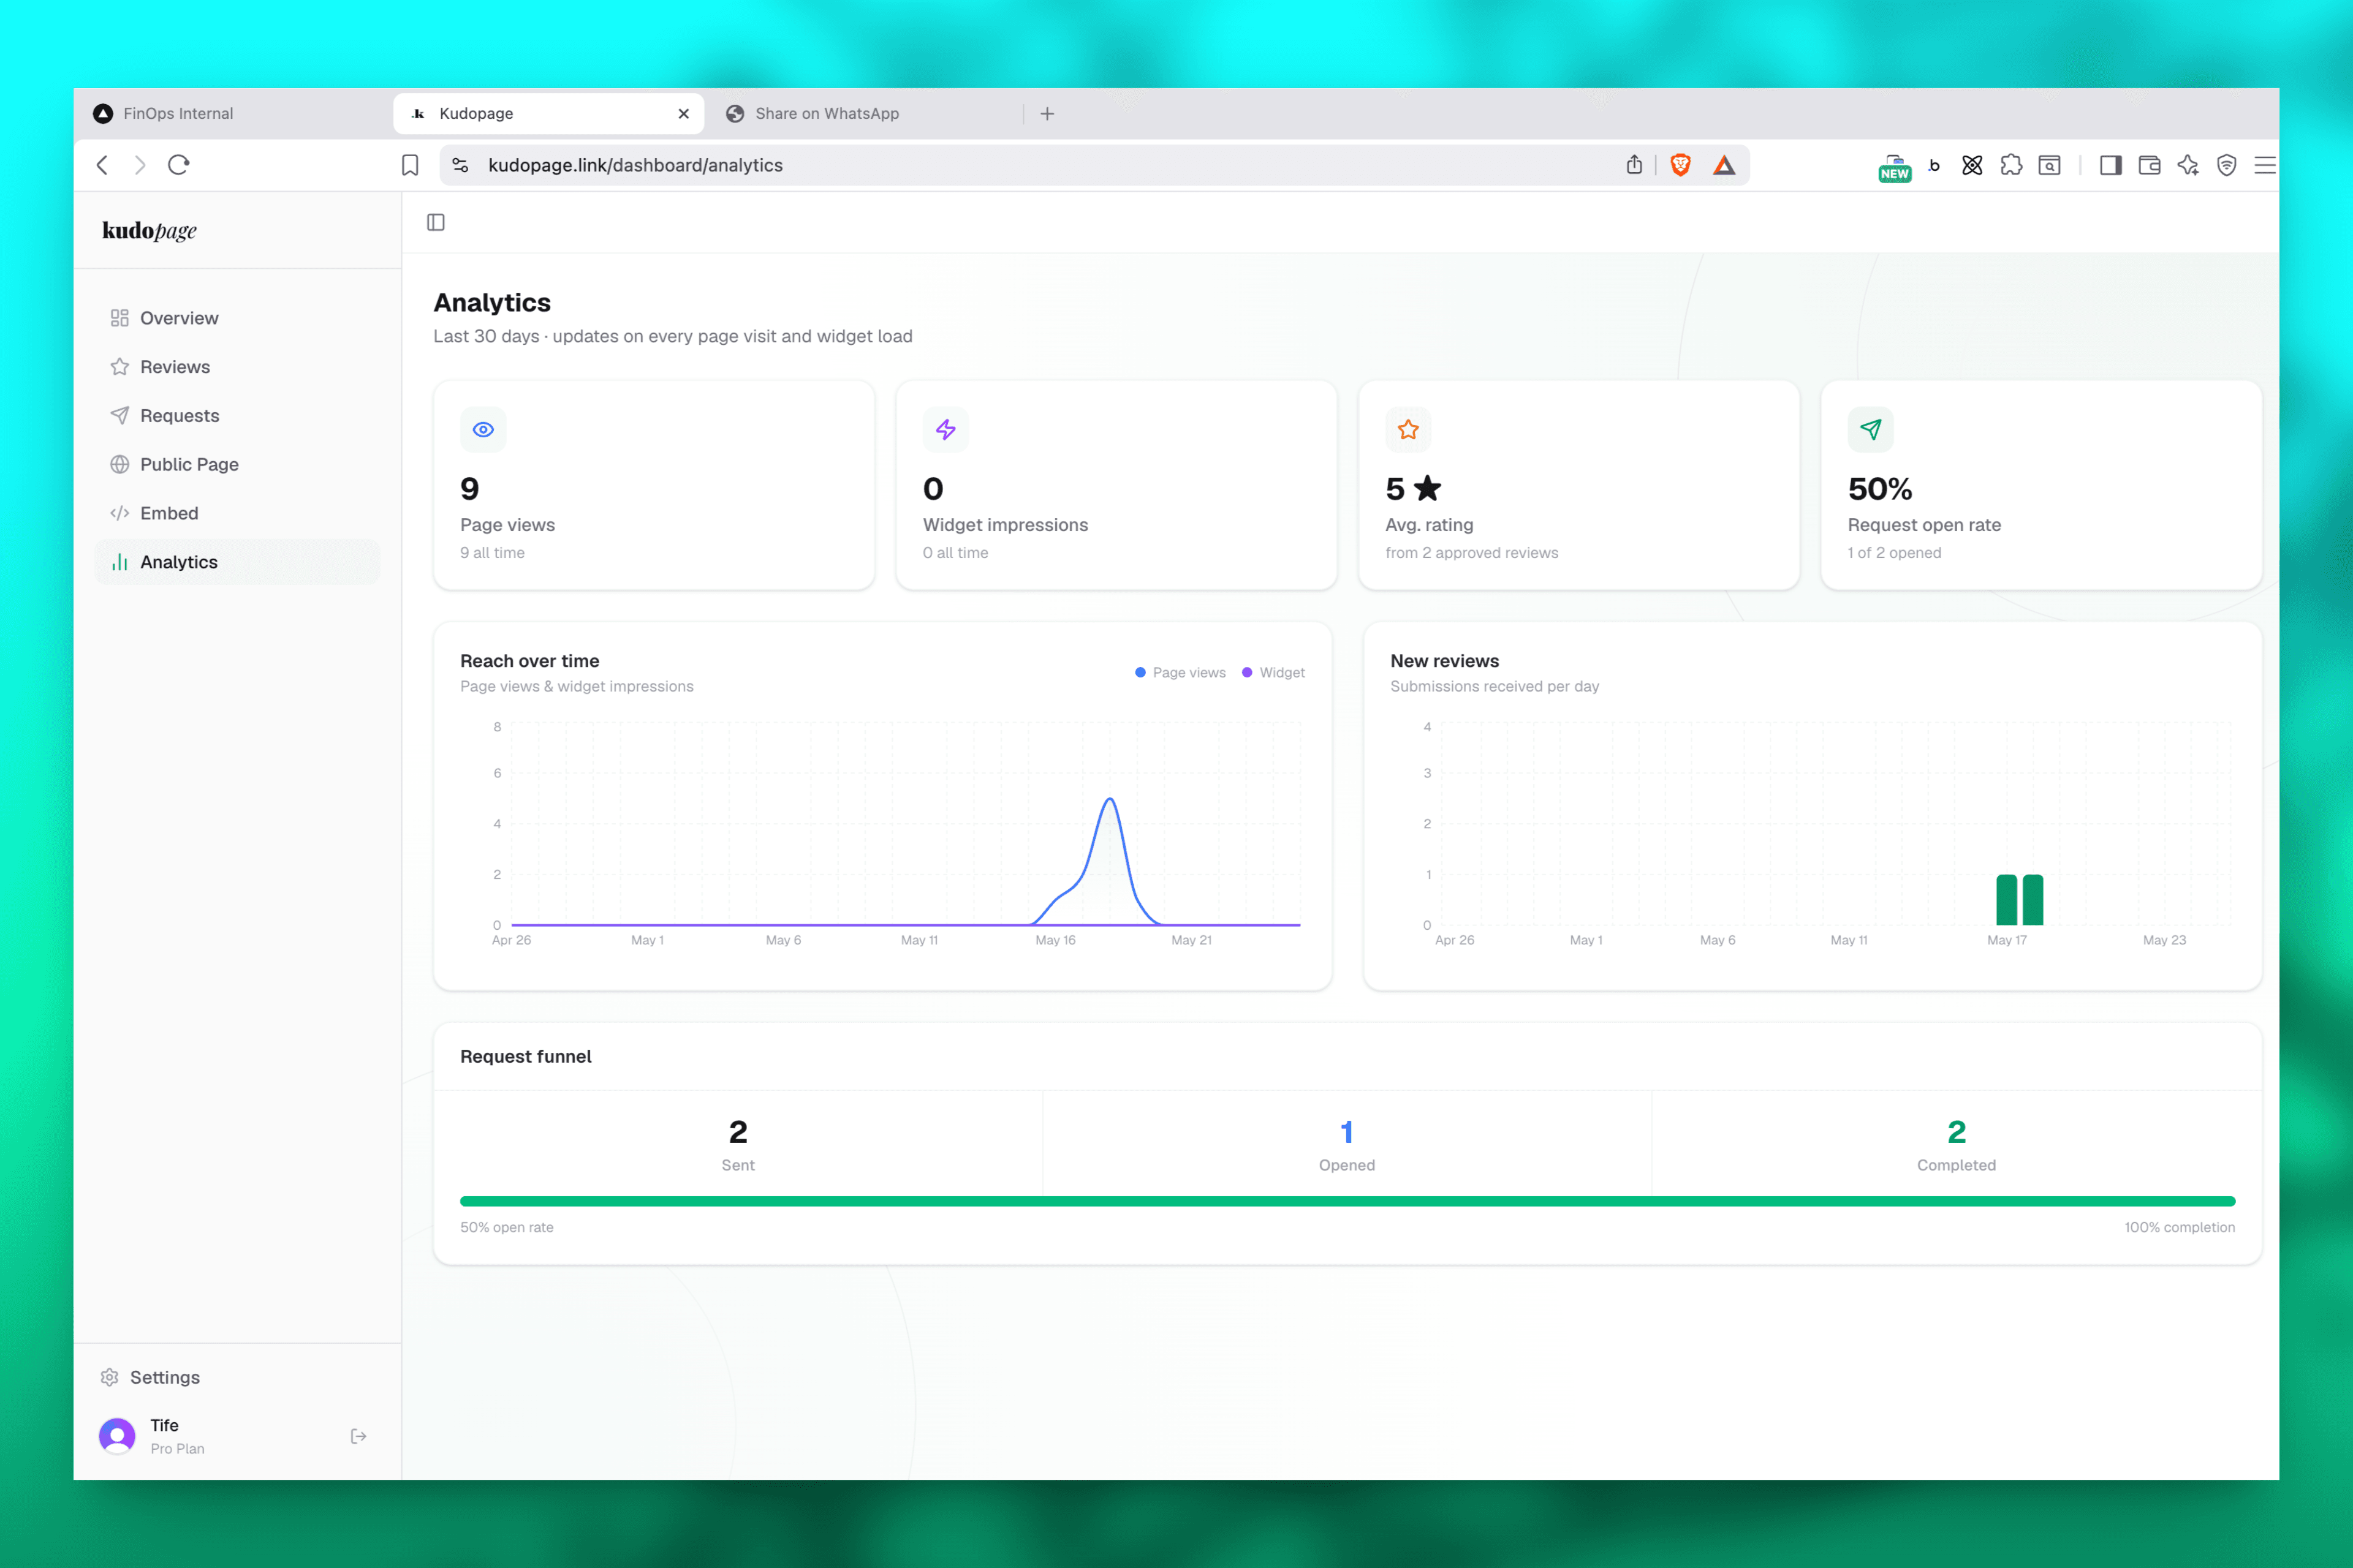
Task: Open a new browser tab
Action: click(1047, 114)
